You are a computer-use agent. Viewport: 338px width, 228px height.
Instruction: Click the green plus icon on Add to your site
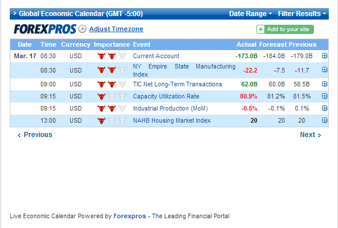coord(261,29)
